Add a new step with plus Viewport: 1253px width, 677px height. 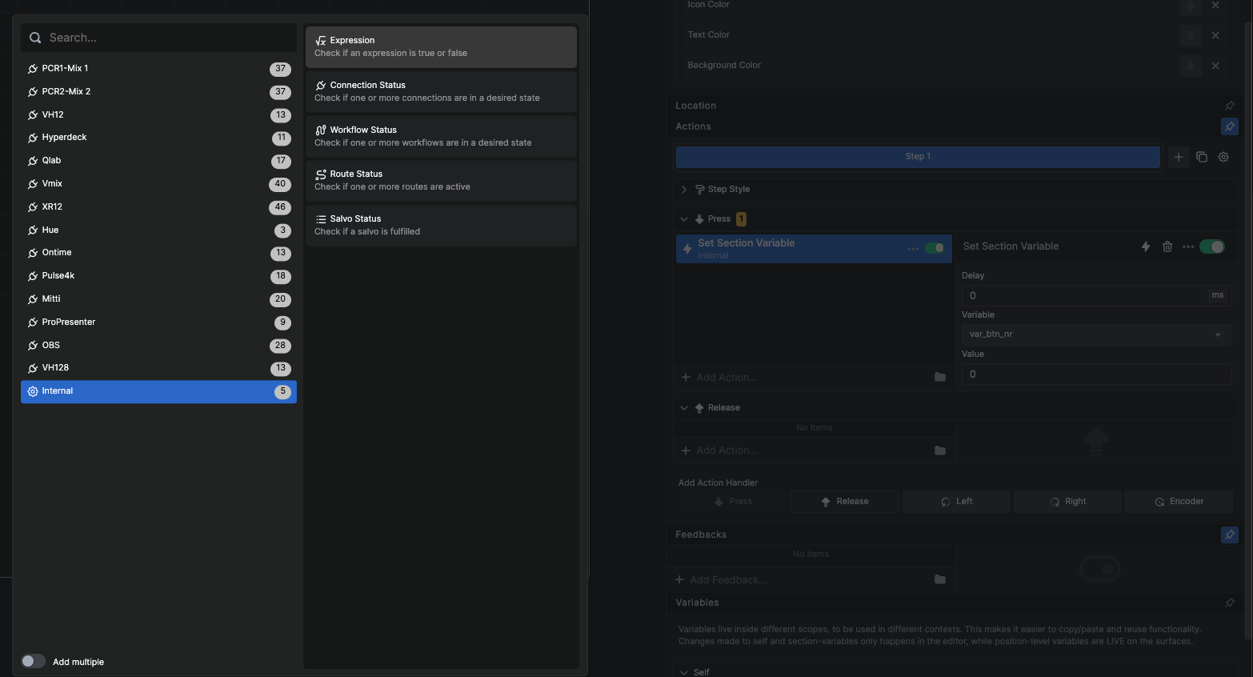tap(1178, 157)
